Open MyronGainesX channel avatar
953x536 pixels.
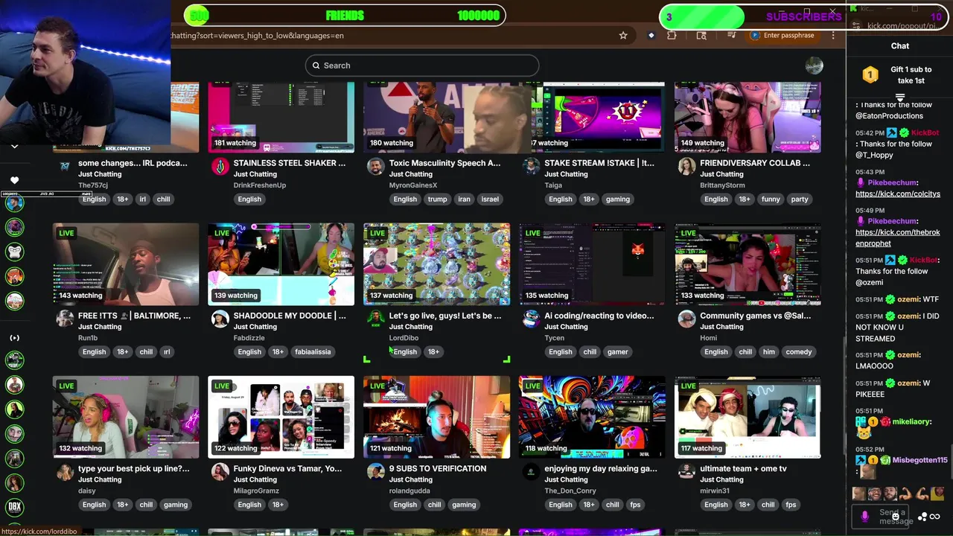tap(375, 167)
